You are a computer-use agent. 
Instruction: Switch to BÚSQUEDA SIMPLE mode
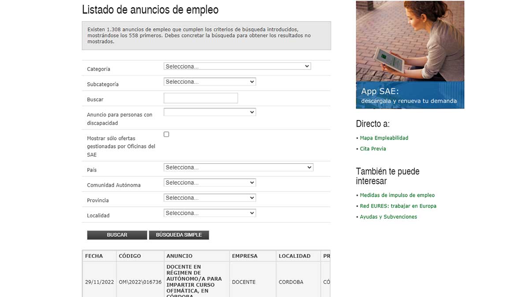(179, 235)
